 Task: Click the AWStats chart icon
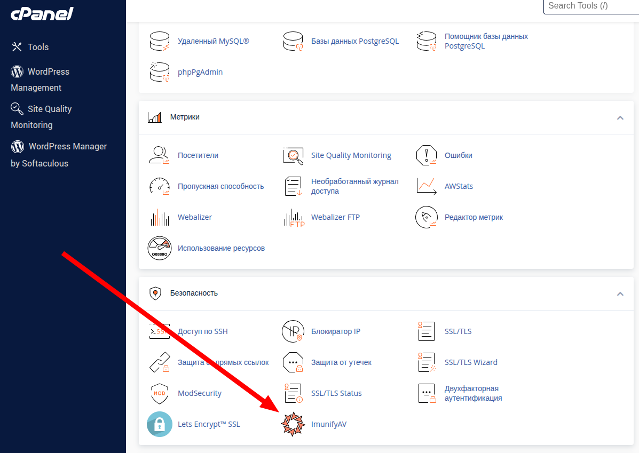427,186
